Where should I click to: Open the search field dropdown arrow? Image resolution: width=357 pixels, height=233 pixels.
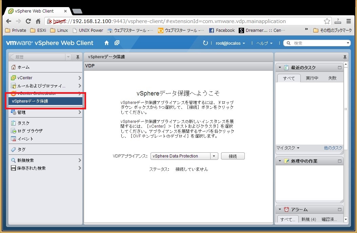(348, 43)
